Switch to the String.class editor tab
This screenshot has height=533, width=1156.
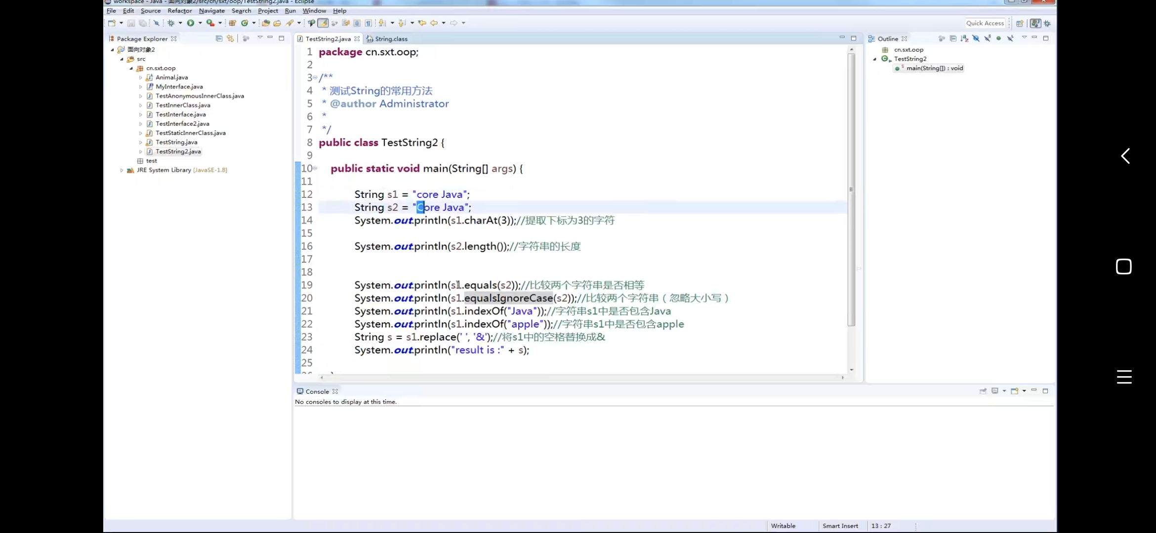point(390,38)
